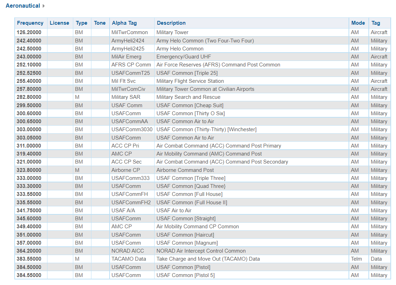Click USAF Common [Pistol 5] description

[185, 275]
